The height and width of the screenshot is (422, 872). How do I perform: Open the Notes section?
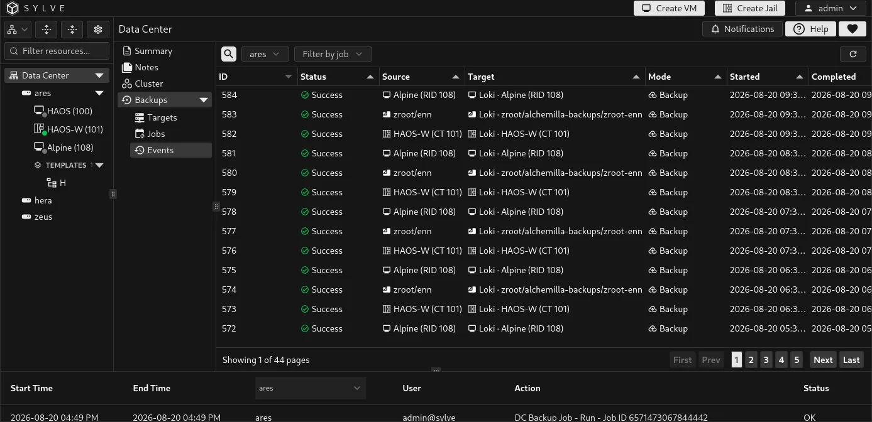pos(146,67)
